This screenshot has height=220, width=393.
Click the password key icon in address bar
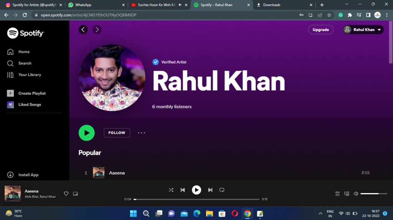302,15
